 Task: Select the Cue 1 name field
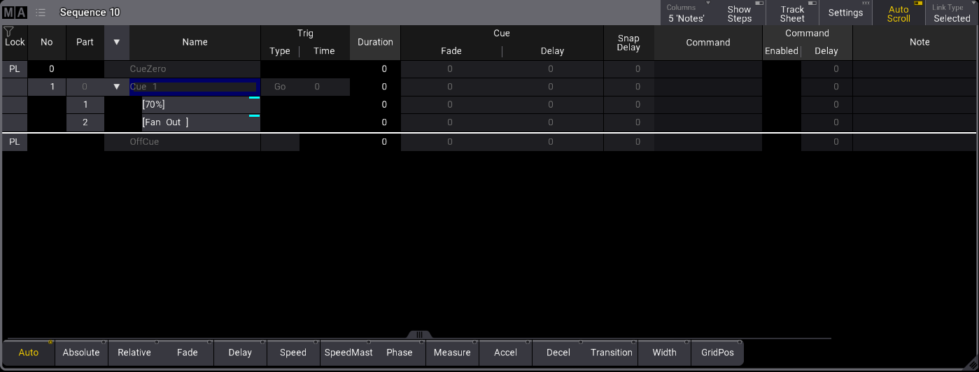[194, 87]
